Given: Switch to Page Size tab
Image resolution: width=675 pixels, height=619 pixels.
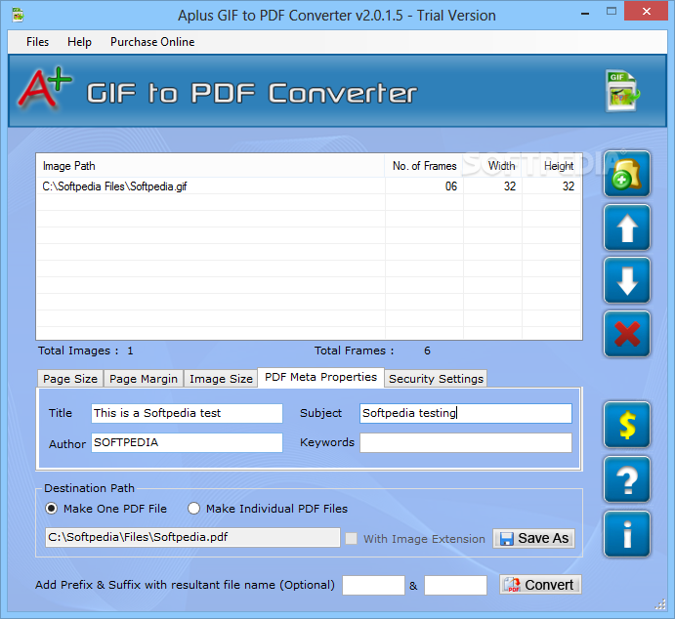Looking at the screenshot, I should [x=70, y=379].
